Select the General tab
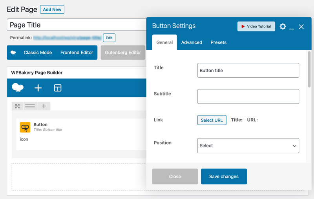This screenshot has height=199, width=314. pos(164,42)
